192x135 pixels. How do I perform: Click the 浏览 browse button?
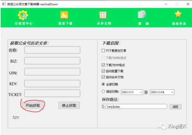[x=175, y=107]
